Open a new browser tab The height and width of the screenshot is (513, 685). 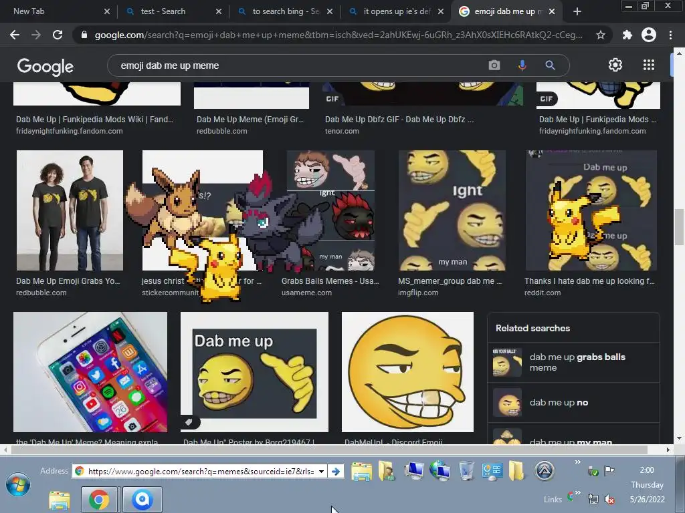point(577,11)
